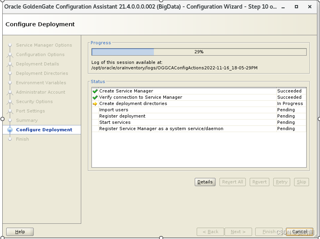Select the Create Service Manager row
The width and height of the screenshot is (320, 239).
[199, 91]
